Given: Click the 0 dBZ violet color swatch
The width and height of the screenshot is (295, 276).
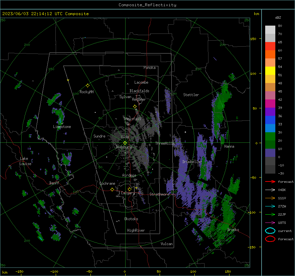Looking at the screenshot, I should coord(270,153).
